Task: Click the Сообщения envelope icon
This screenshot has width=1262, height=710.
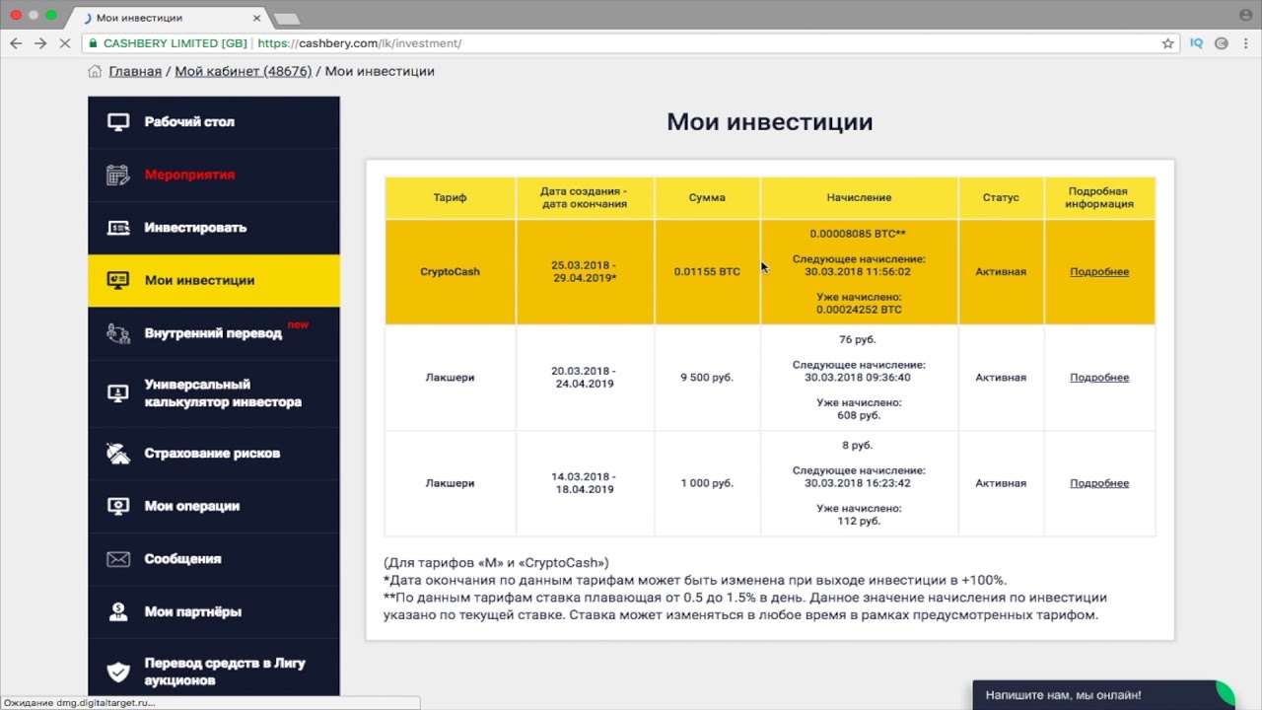Action: point(118,559)
